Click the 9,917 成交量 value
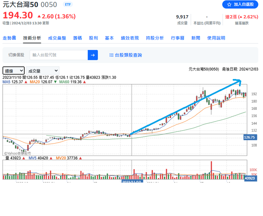 point(182,17)
